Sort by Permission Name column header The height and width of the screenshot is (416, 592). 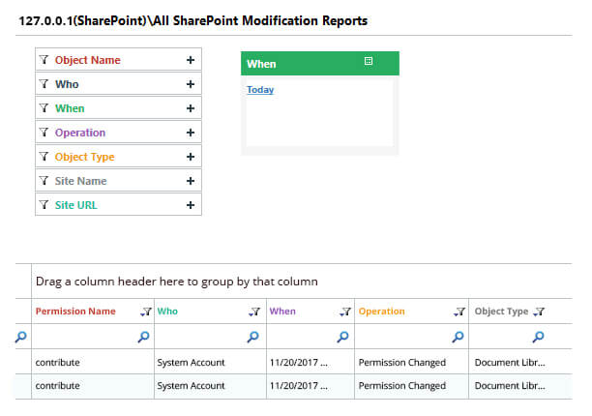click(x=75, y=312)
